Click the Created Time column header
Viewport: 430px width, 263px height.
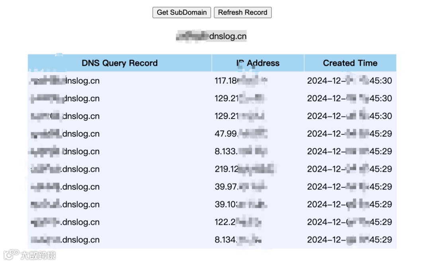350,63
